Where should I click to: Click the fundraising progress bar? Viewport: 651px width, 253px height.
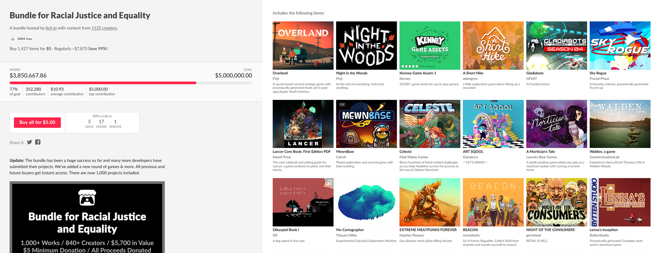(131, 83)
